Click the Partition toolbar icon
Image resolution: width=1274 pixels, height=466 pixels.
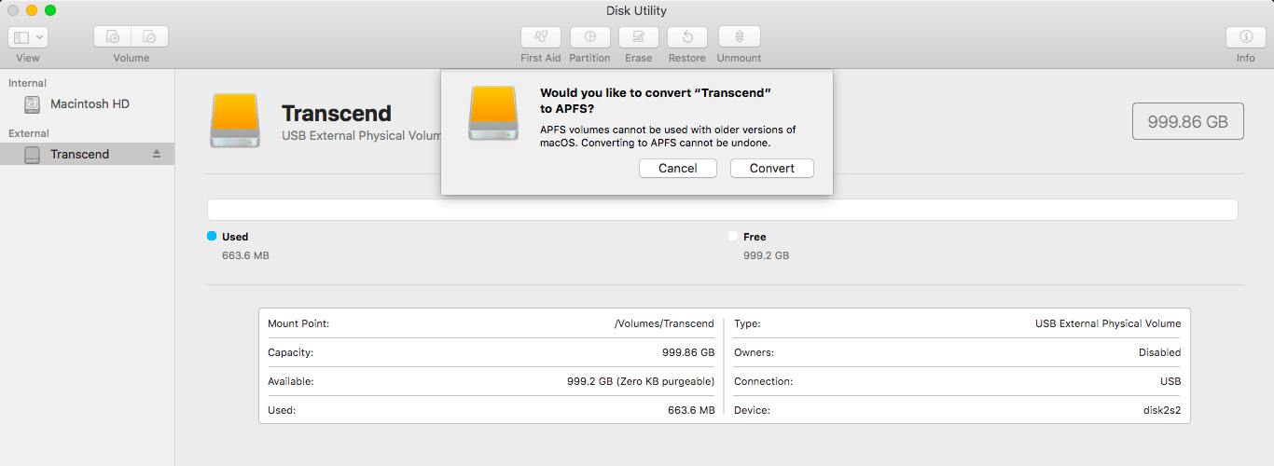tap(590, 37)
